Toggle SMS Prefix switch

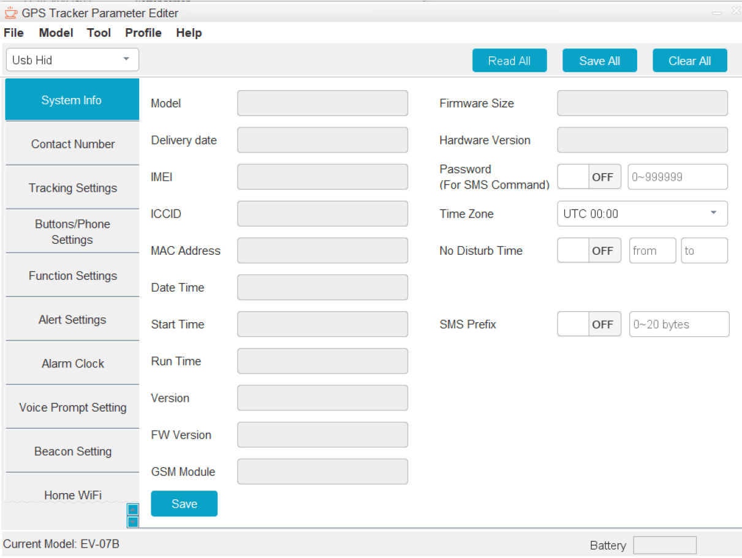click(589, 324)
